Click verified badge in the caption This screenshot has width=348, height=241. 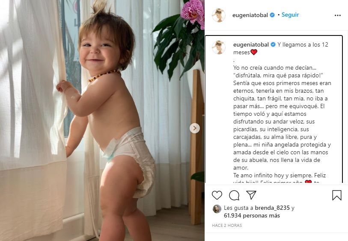pyautogui.click(x=273, y=44)
